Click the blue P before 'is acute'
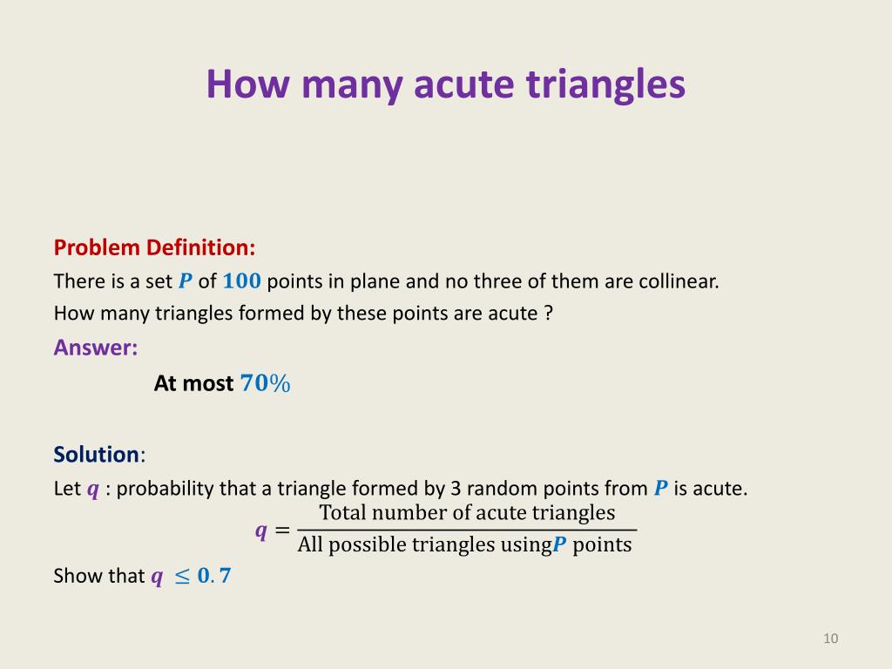 [x=660, y=488]
